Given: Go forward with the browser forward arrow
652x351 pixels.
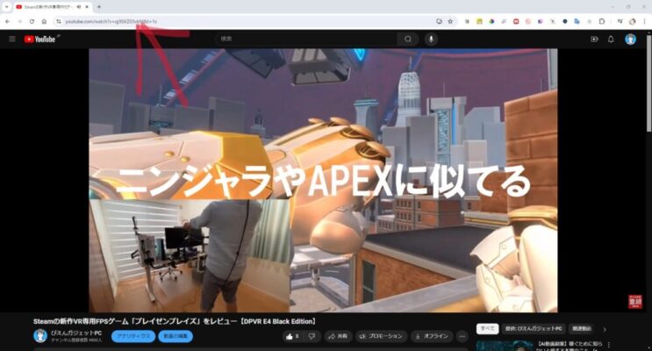Looking at the screenshot, I should [19, 21].
